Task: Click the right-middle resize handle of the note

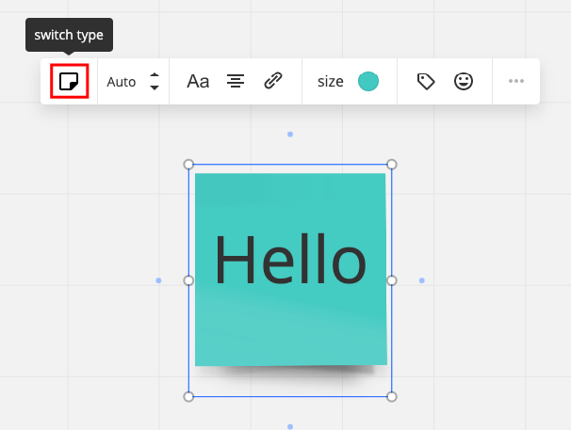Action: tap(392, 280)
